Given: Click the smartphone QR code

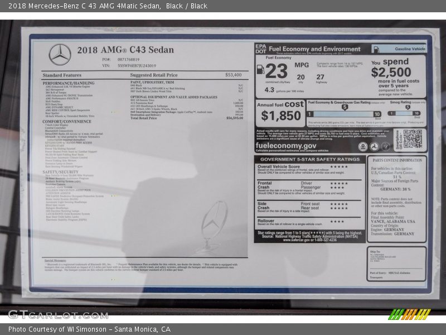Looking at the screenshot, I should 413,139.
